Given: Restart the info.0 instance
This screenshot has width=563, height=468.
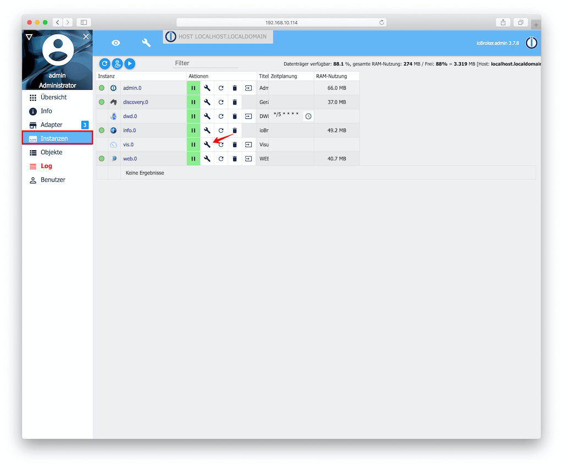Looking at the screenshot, I should [x=221, y=130].
